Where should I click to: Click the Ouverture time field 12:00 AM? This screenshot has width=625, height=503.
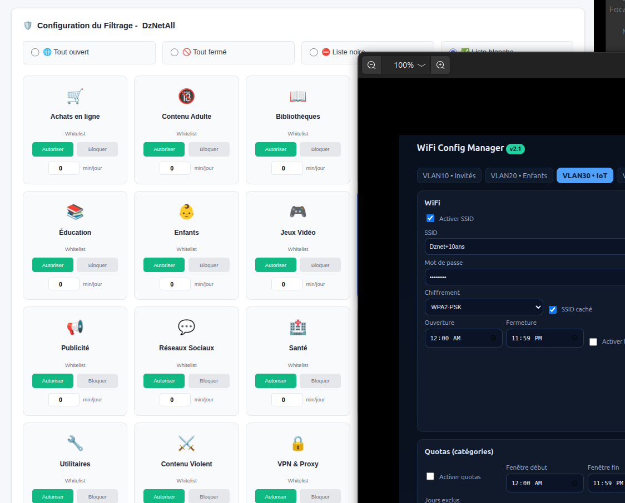(463, 338)
